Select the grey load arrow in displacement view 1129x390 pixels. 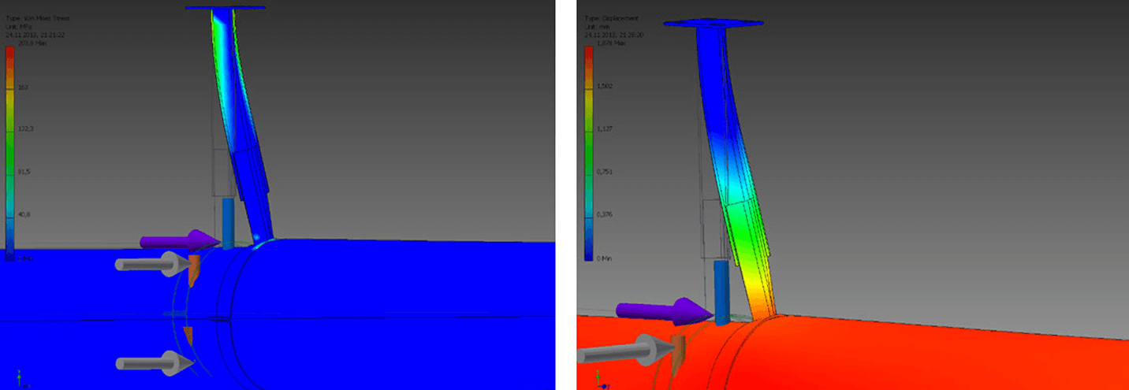pyautogui.click(x=624, y=349)
